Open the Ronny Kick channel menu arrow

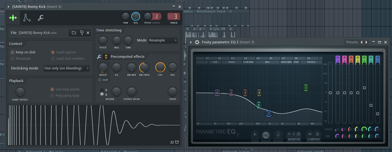click(x=8, y=7)
